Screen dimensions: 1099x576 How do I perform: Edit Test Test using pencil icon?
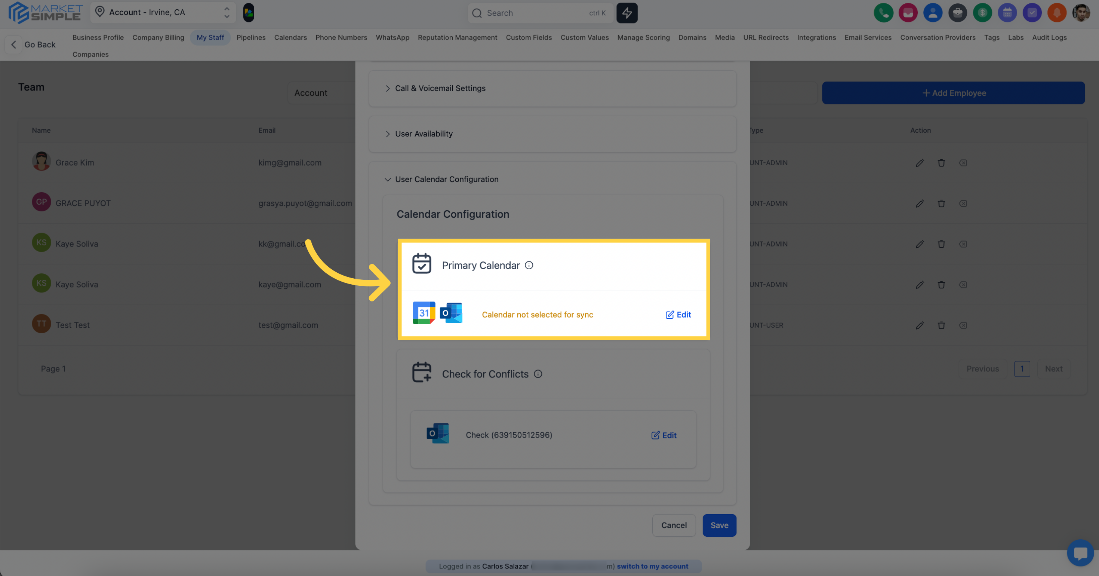pos(920,325)
